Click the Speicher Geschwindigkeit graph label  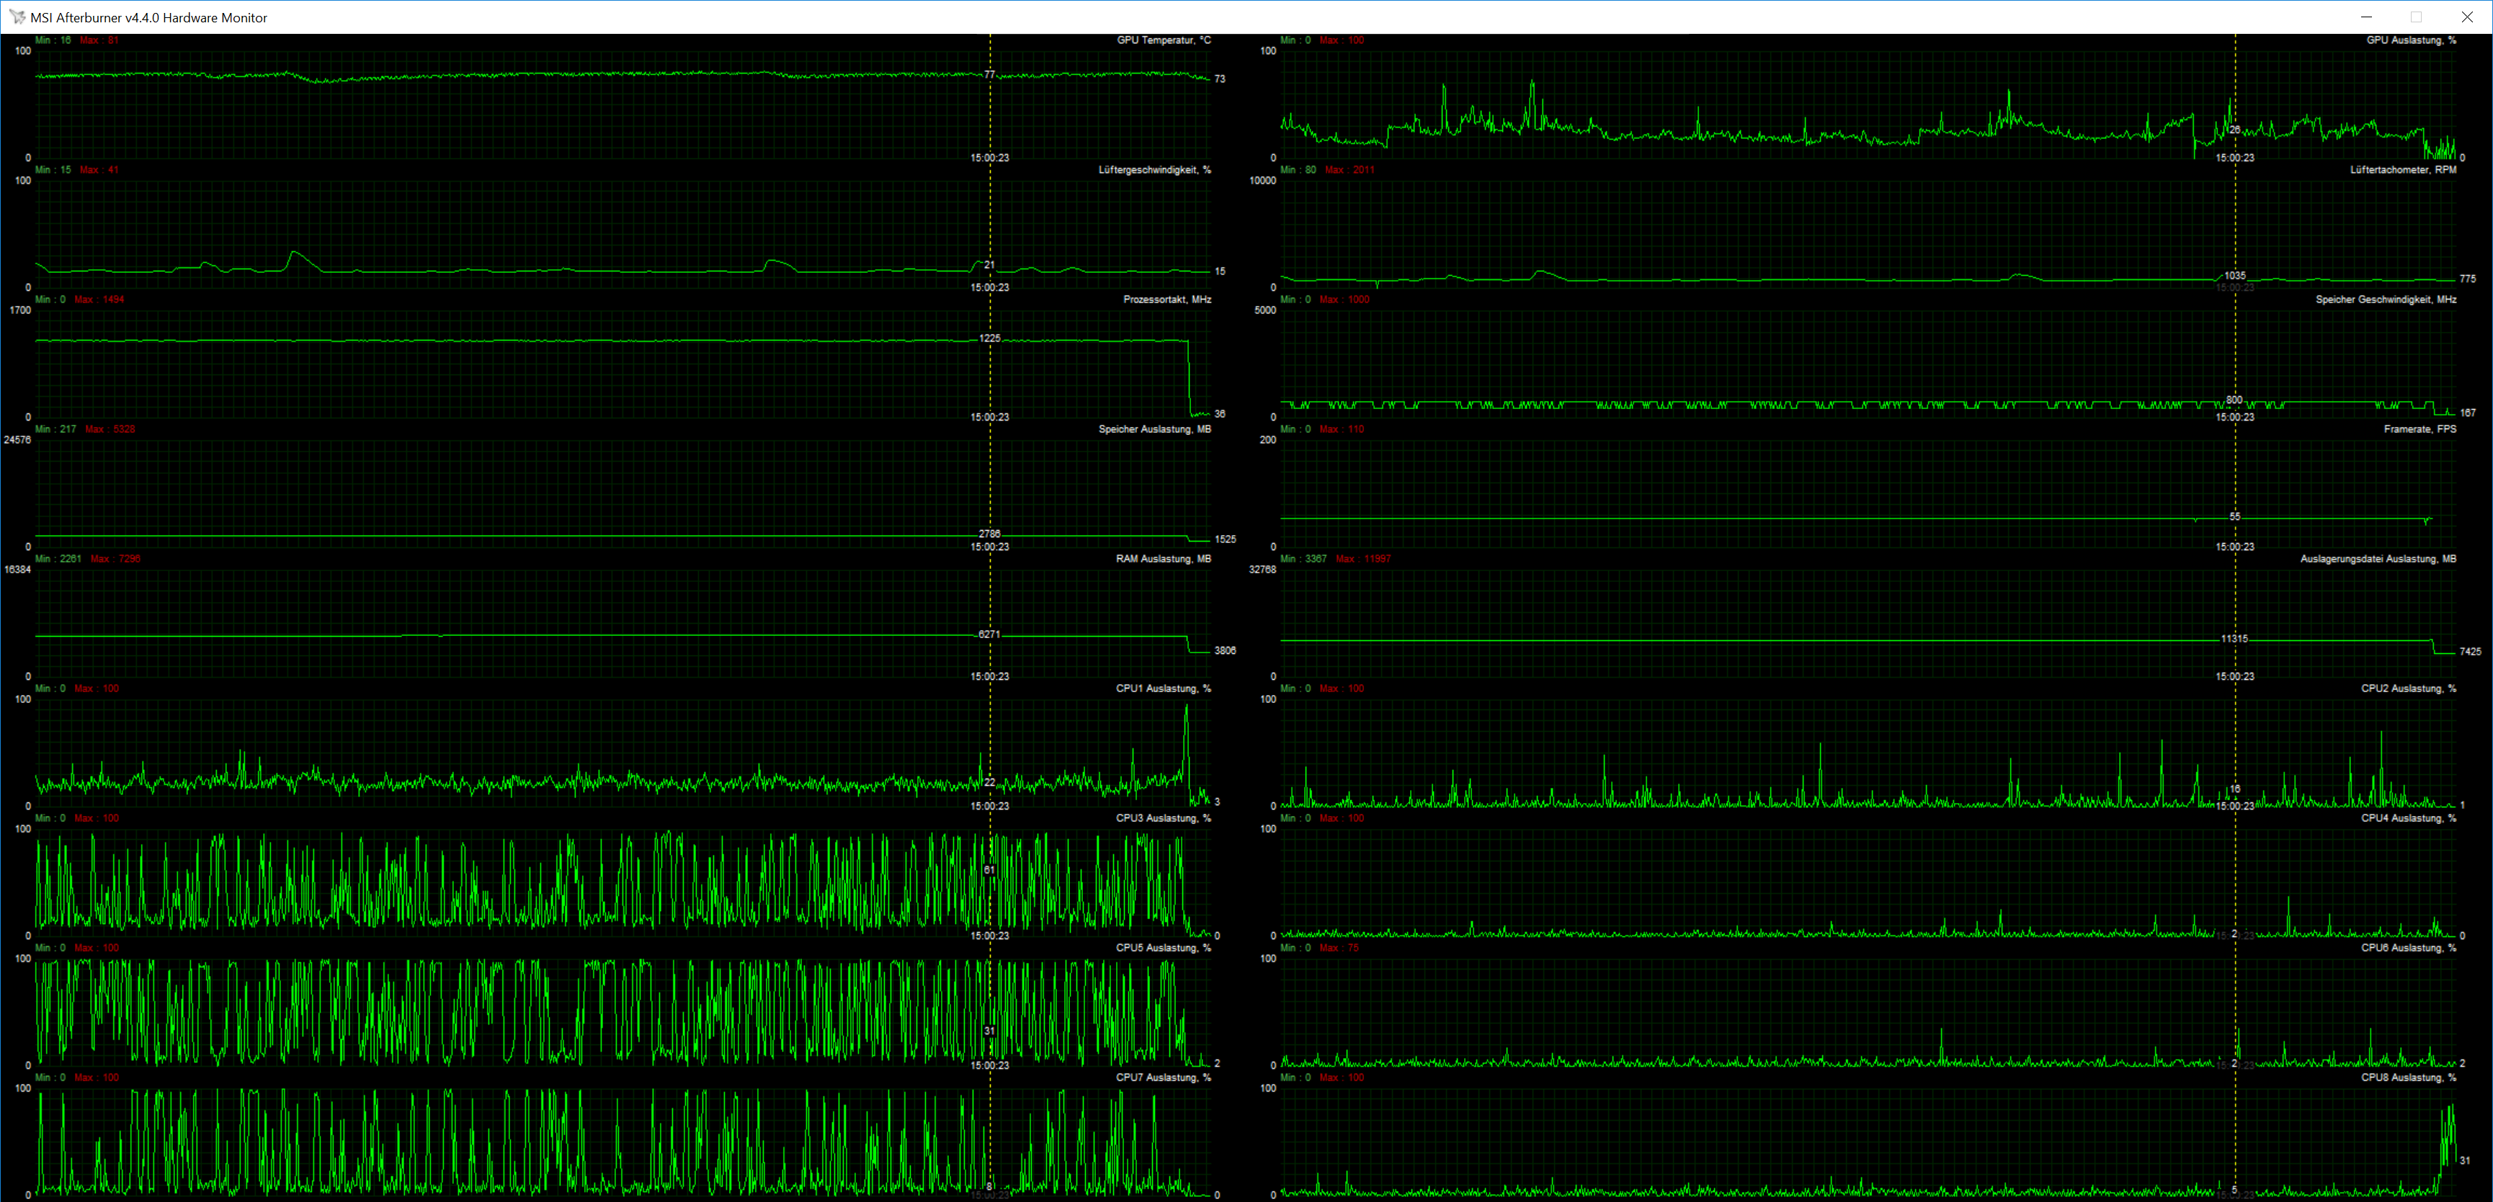(x=2386, y=300)
